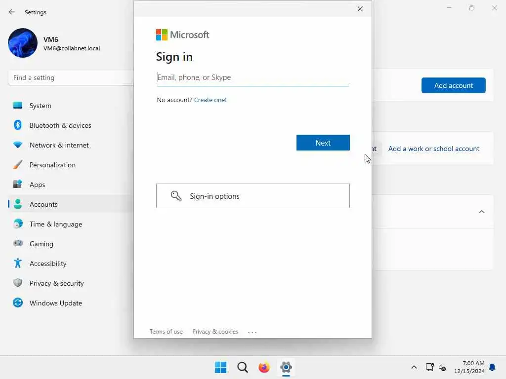Click the network display tray icon

pos(429,367)
